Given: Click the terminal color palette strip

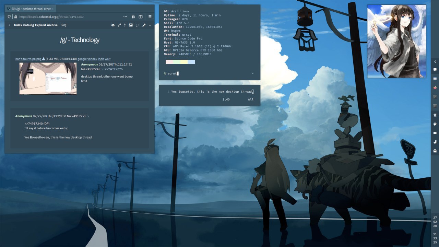Looking at the screenshot, I should tap(180, 62).
